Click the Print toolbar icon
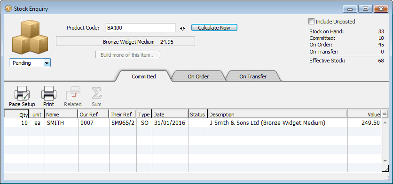 [x=48, y=93]
